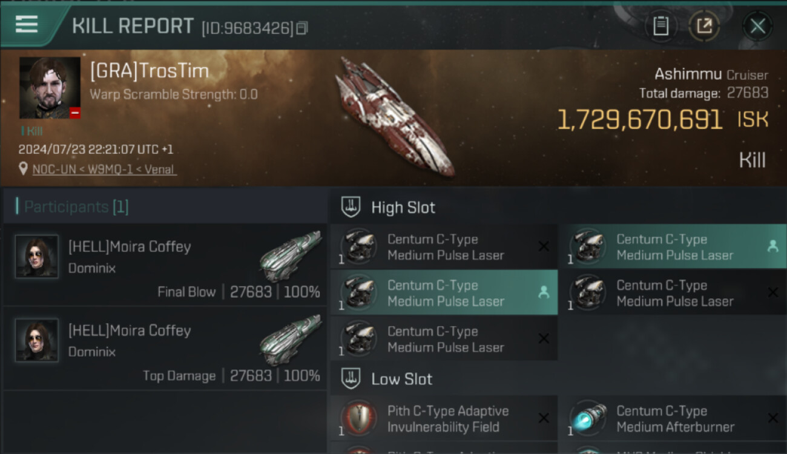The image size is (787, 454).
Task: Open Final Blow participant Moira Coffey
Action: click(x=129, y=247)
